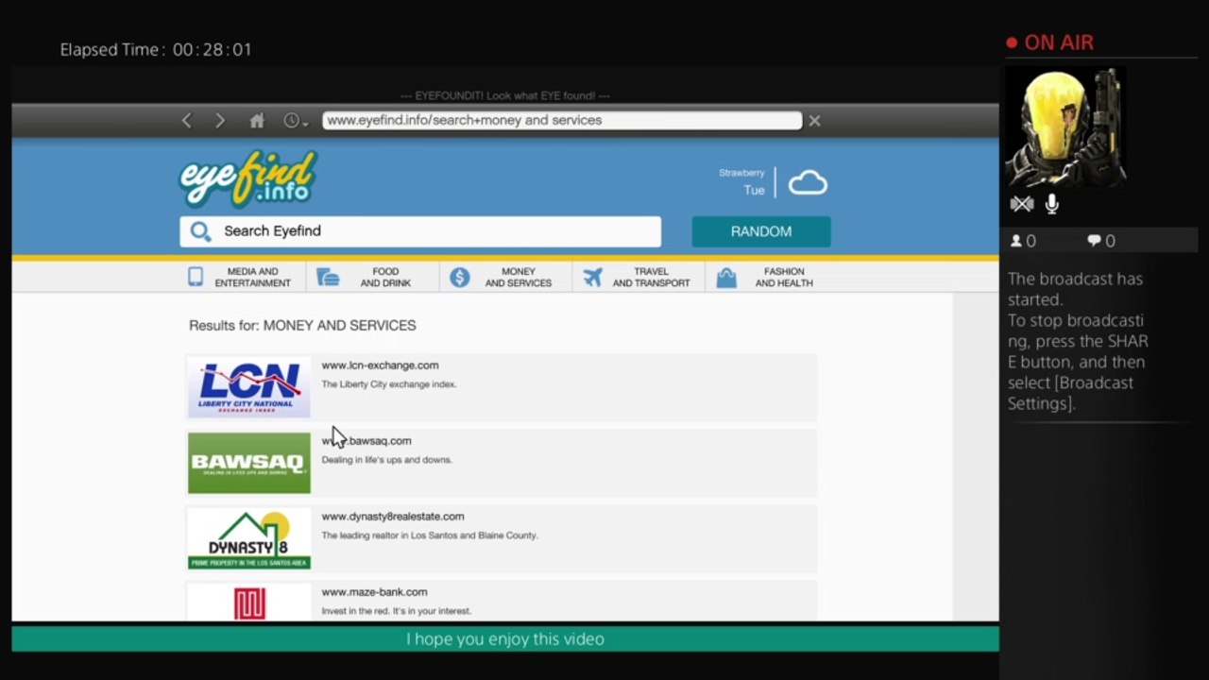Open the Dynasty 8 logo thumbnail
The width and height of the screenshot is (1209, 680).
tap(249, 538)
